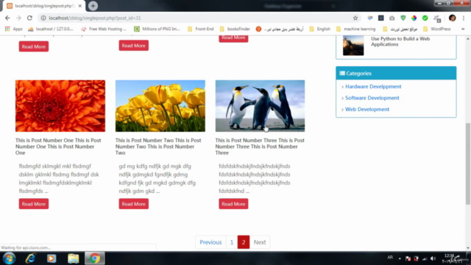Switch to Chrome in the taskbar

[95, 258]
